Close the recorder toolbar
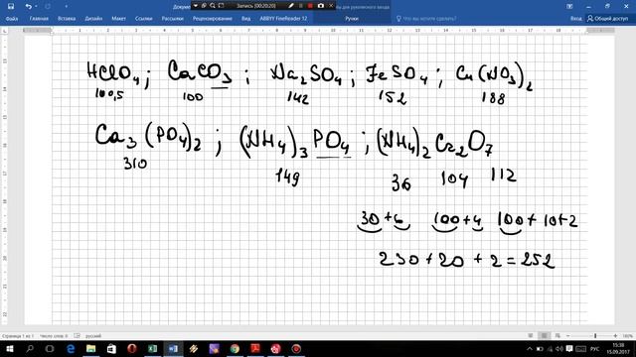Image resolution: width=636 pixels, height=357 pixels. pos(331,6)
